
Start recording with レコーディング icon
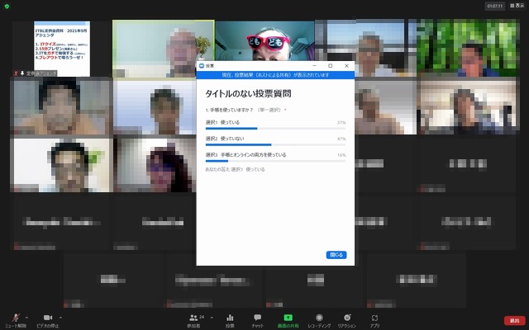click(319, 319)
